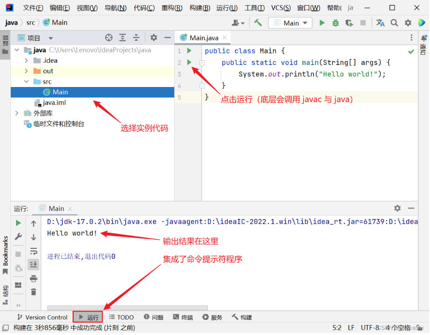Open Search Everywhere magnifier
This screenshot has width=430, height=335.
click(394, 23)
